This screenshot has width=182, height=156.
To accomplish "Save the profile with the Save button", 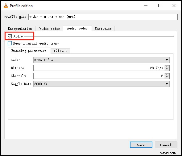I will click(x=141, y=145).
